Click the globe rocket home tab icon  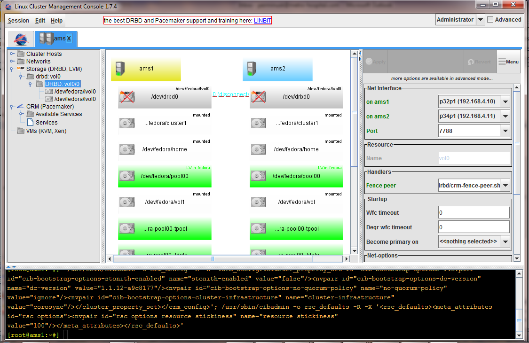[x=21, y=39]
